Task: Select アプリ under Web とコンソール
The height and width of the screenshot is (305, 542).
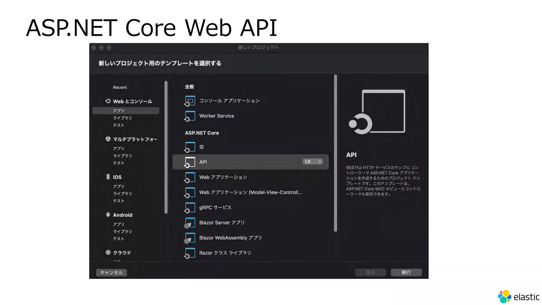Action: coord(126,111)
